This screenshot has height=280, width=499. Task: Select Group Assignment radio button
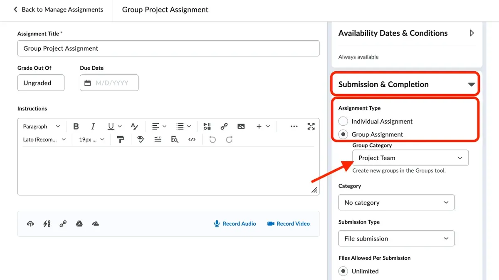click(343, 134)
